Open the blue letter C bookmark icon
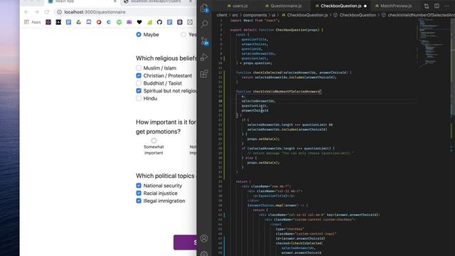Image resolution: width=455 pixels, height=256 pixels. click(x=109, y=22)
